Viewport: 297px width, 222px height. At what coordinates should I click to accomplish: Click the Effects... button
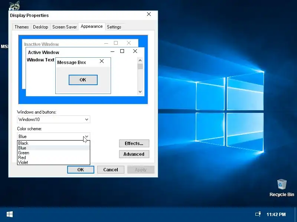point(134,144)
